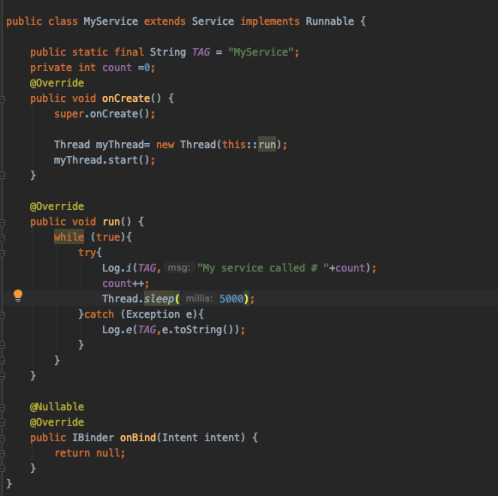This screenshot has height=496, width=498.
Task: Click TAG argument in Log.e
Action: point(147,330)
